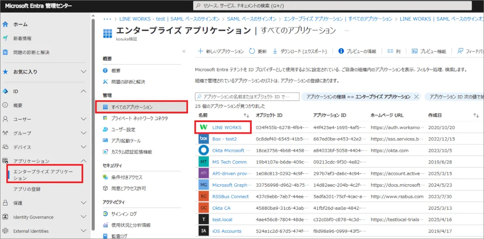Expand the Identity Governance sidebar section

click(x=83, y=217)
